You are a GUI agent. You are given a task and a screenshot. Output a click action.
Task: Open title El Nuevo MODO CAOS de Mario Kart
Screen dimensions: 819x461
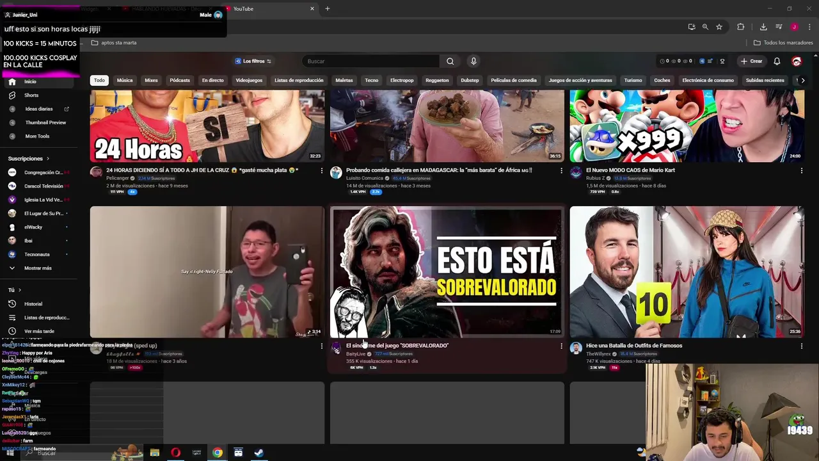click(630, 170)
